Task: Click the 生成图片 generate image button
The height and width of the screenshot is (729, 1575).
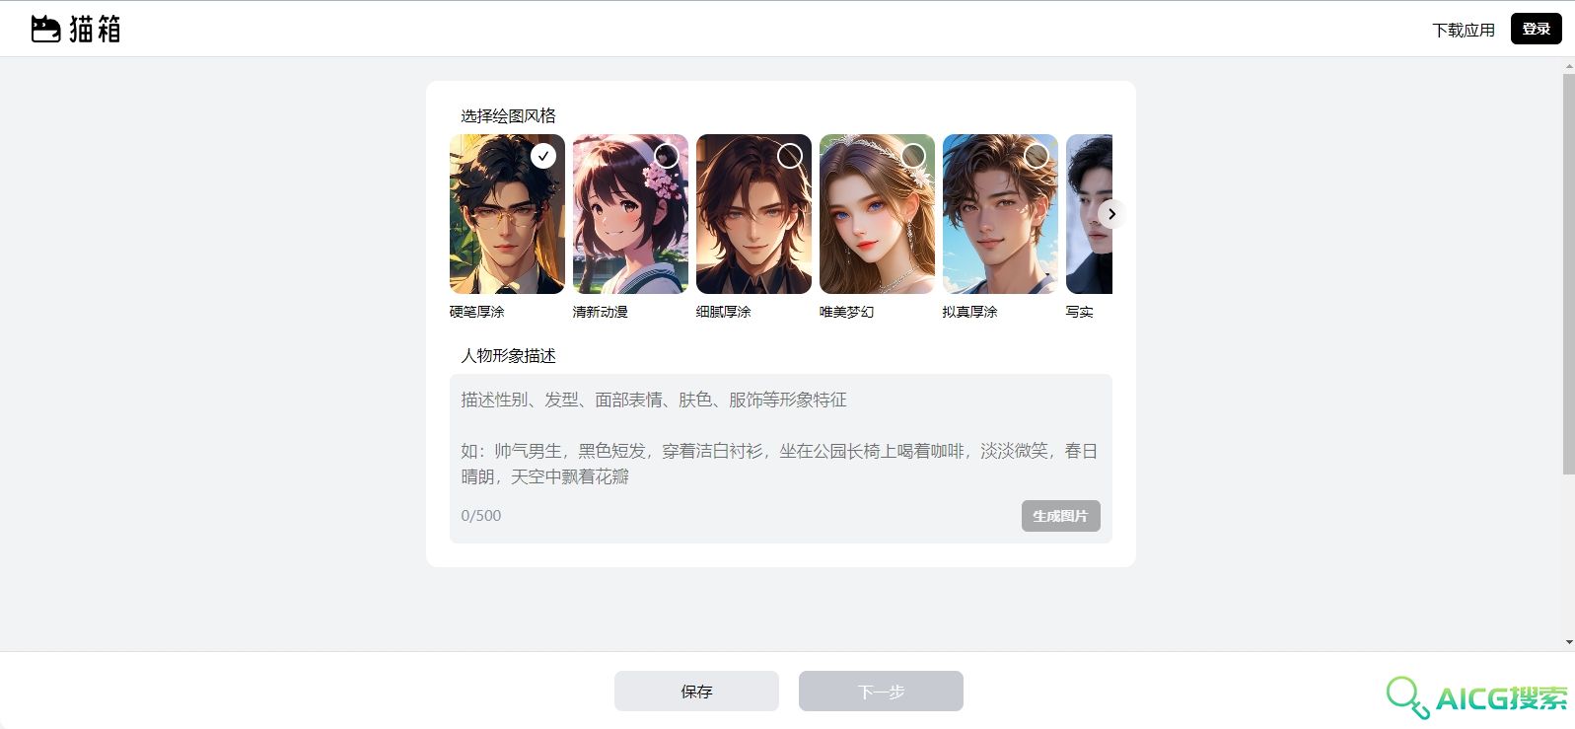Action: point(1060,516)
